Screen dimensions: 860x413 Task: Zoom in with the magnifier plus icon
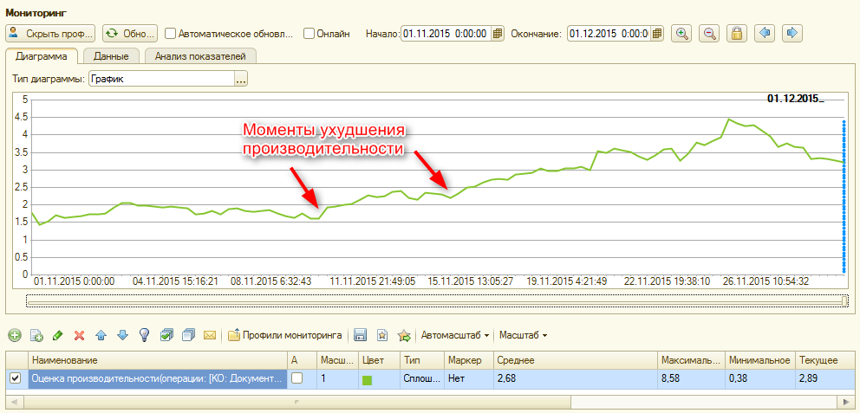point(682,34)
